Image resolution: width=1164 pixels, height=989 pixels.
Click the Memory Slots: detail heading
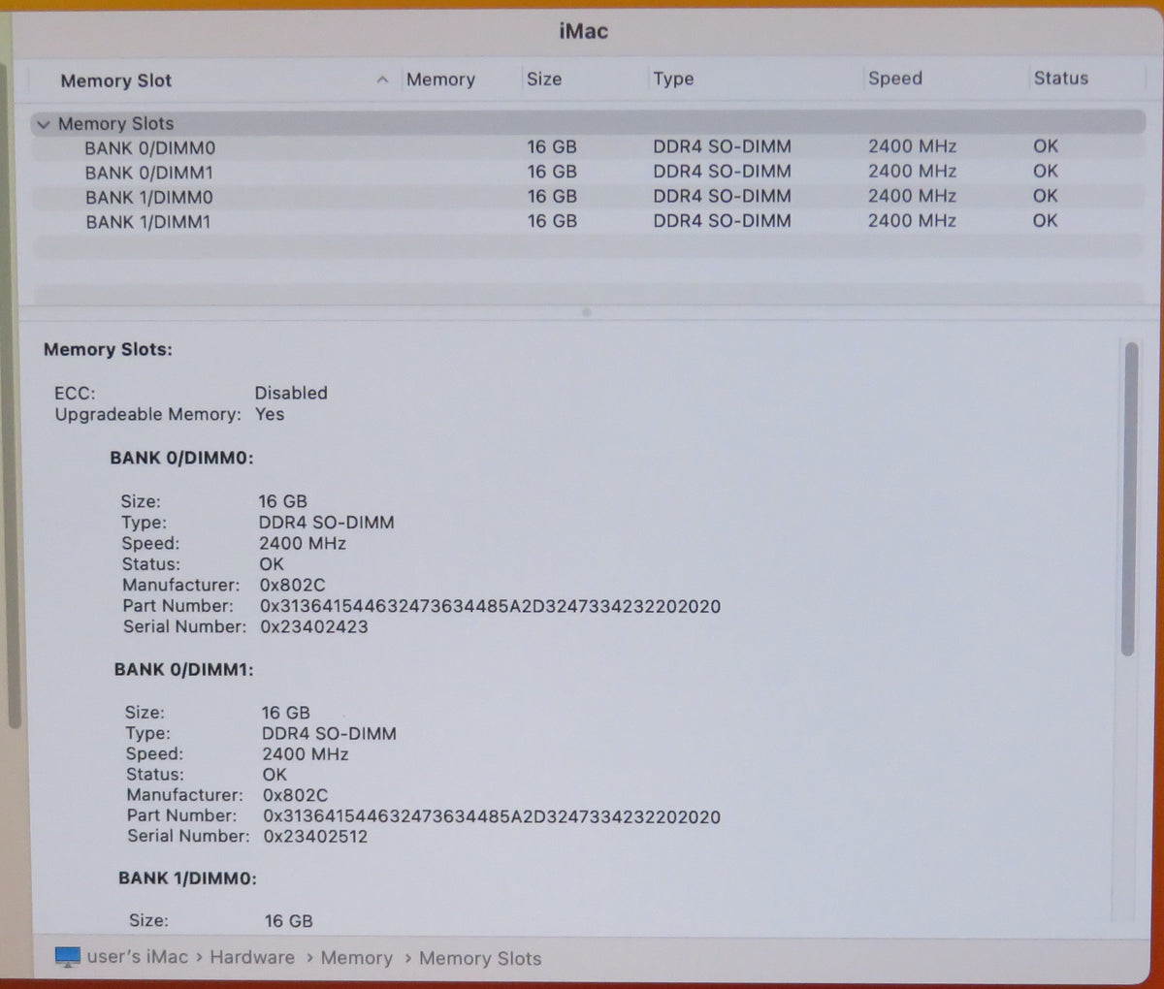(x=108, y=350)
